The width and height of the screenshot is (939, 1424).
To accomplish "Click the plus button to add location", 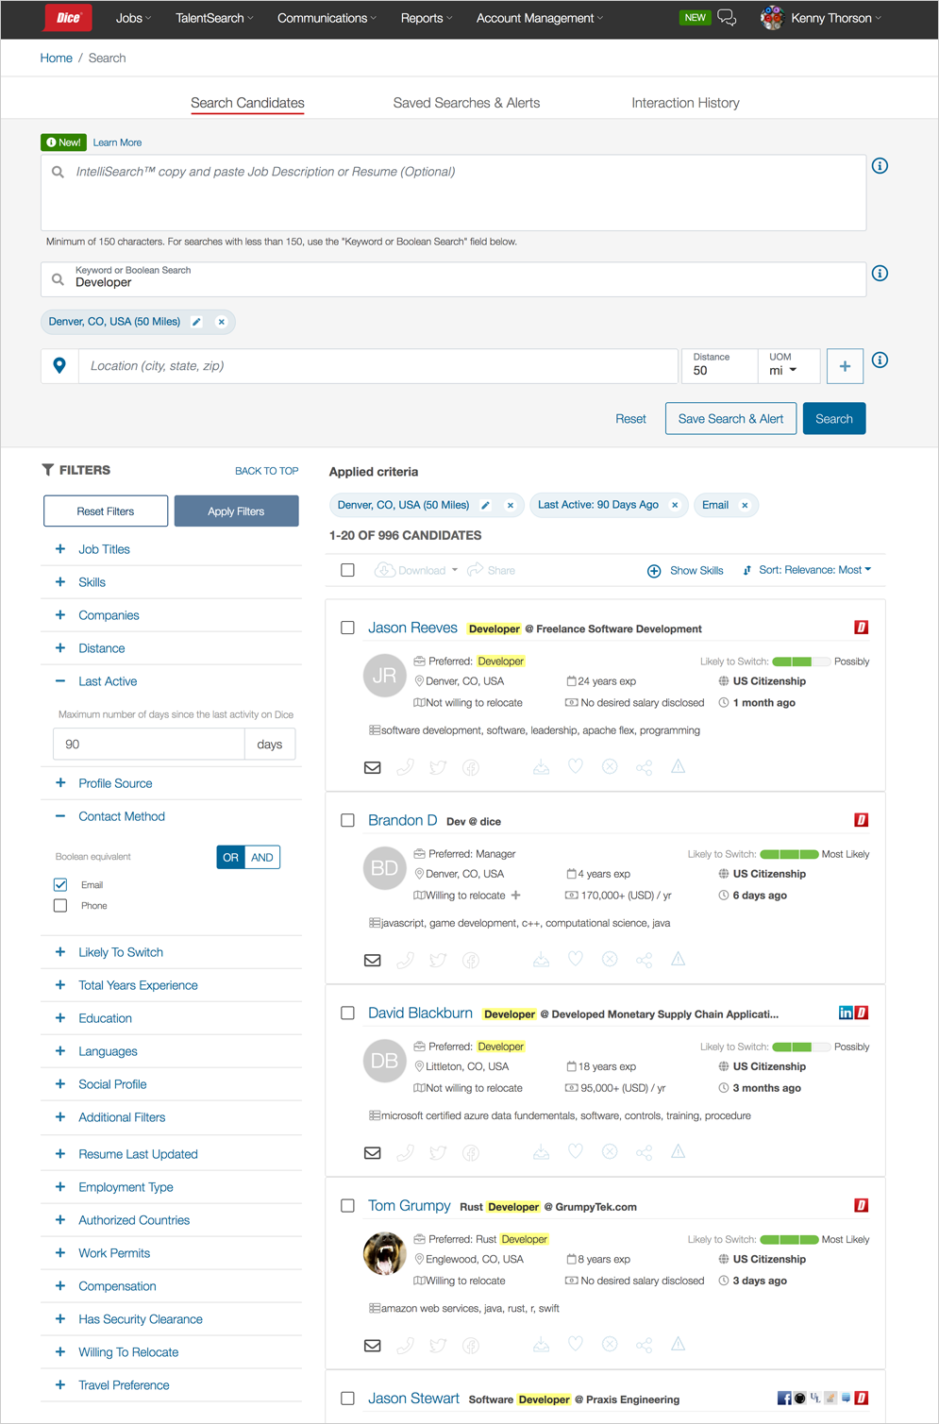I will click(x=845, y=366).
